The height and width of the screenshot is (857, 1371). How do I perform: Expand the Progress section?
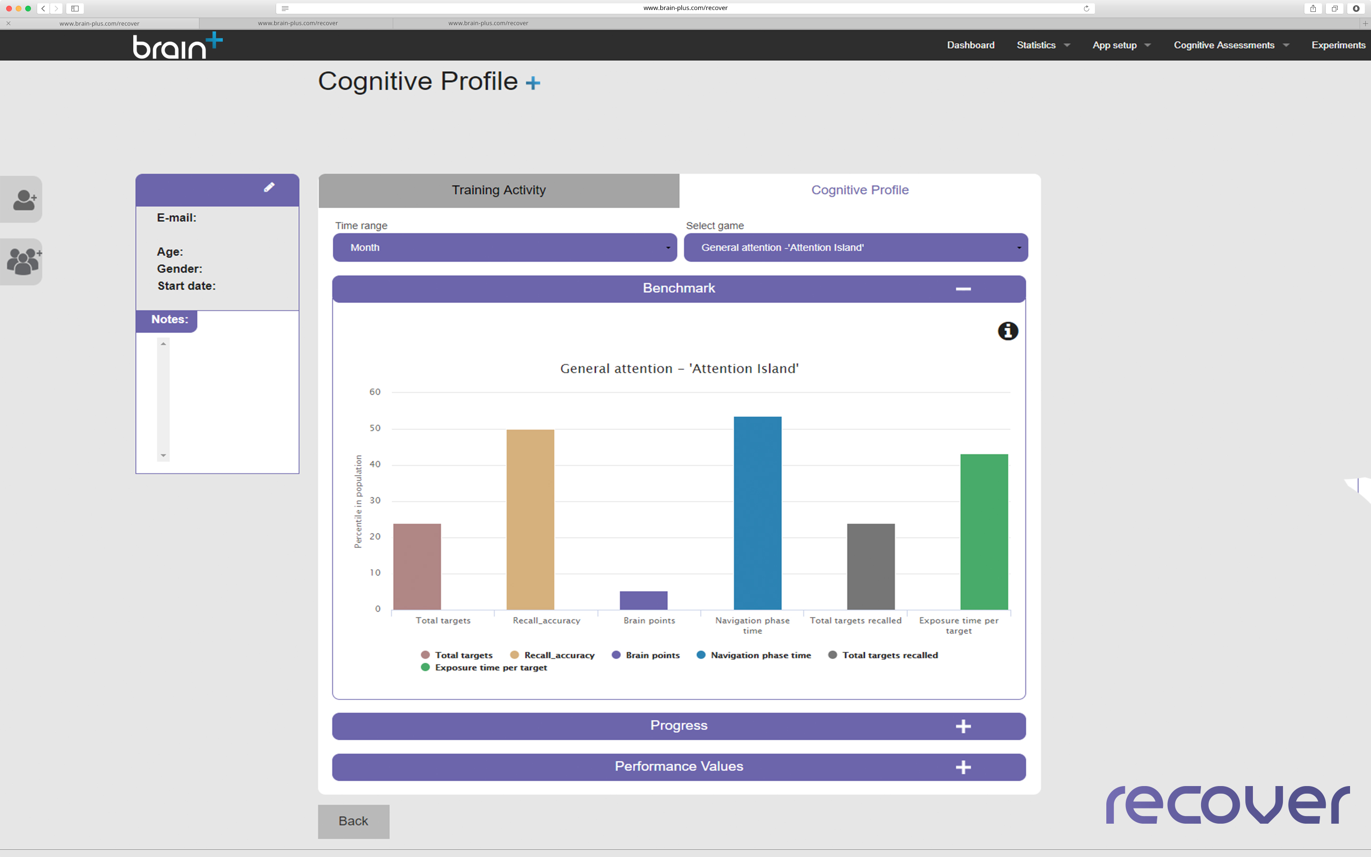[x=679, y=726]
